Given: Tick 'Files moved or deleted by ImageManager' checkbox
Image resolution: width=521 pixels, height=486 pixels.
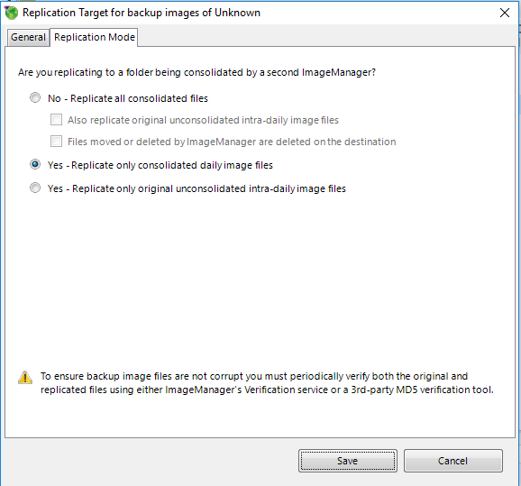Looking at the screenshot, I should 56,142.
